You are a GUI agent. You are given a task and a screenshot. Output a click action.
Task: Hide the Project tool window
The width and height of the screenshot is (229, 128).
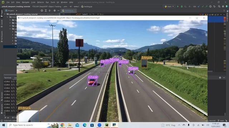pos(58,11)
